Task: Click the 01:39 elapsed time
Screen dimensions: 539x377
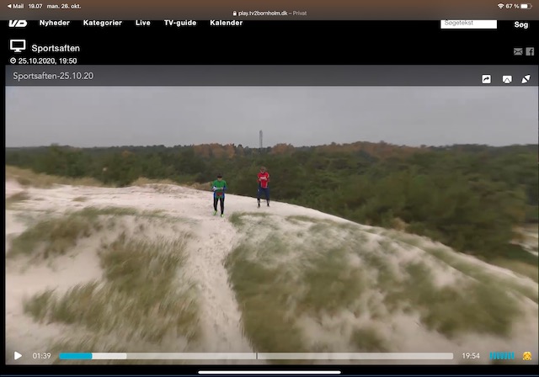Action: [41, 356]
